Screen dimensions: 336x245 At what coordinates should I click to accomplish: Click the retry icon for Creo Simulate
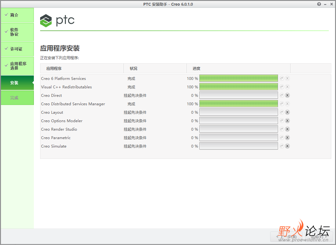(x=282, y=146)
